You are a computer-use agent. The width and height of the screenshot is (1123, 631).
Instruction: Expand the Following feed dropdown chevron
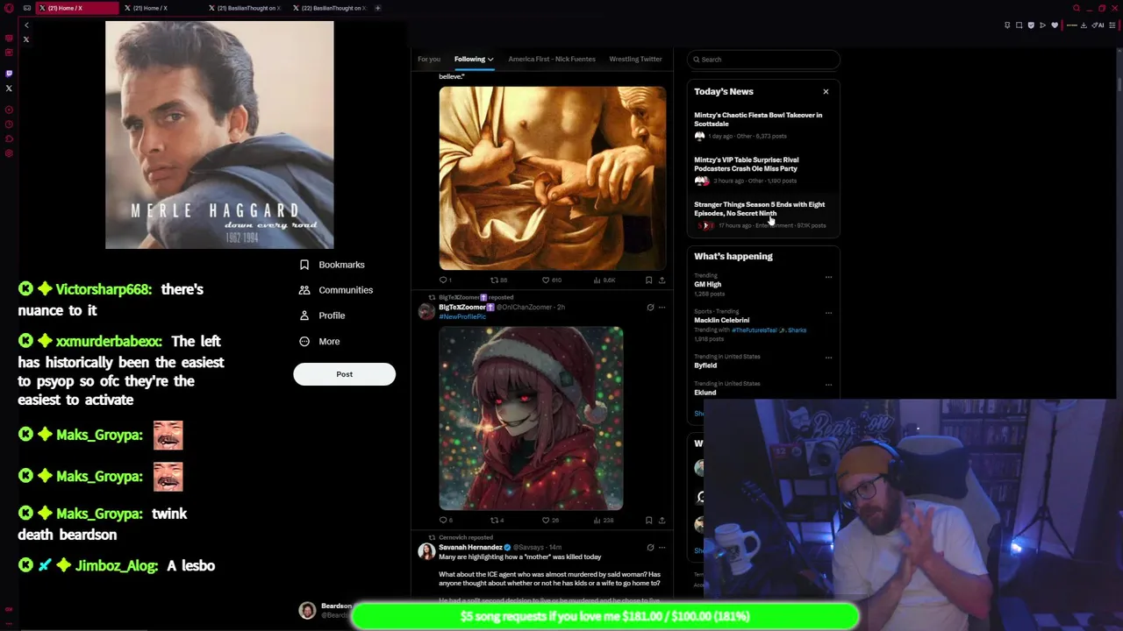click(490, 60)
